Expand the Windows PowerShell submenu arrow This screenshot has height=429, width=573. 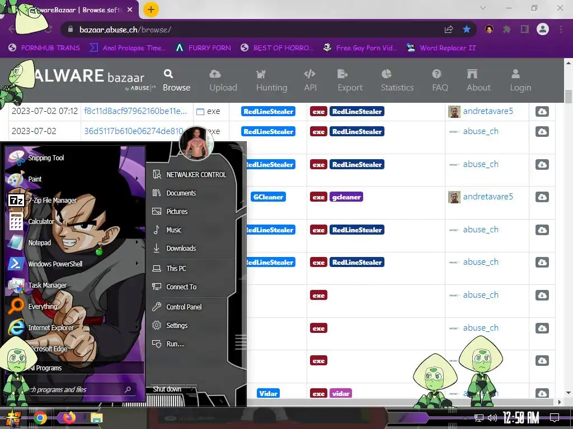(137, 264)
